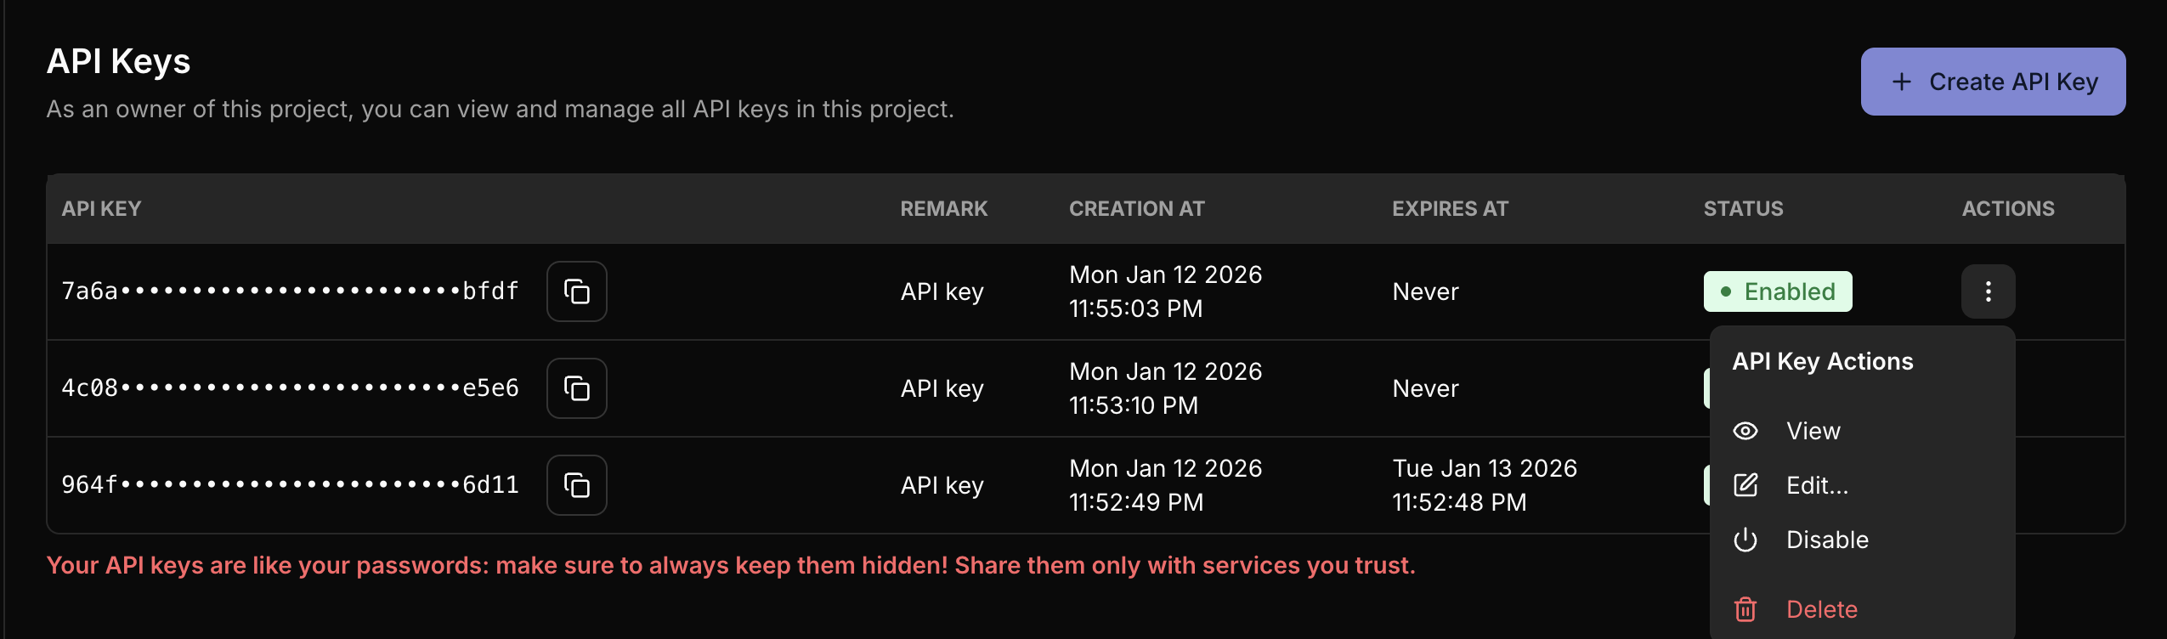Click the STATUS column header

pyautogui.click(x=1743, y=209)
